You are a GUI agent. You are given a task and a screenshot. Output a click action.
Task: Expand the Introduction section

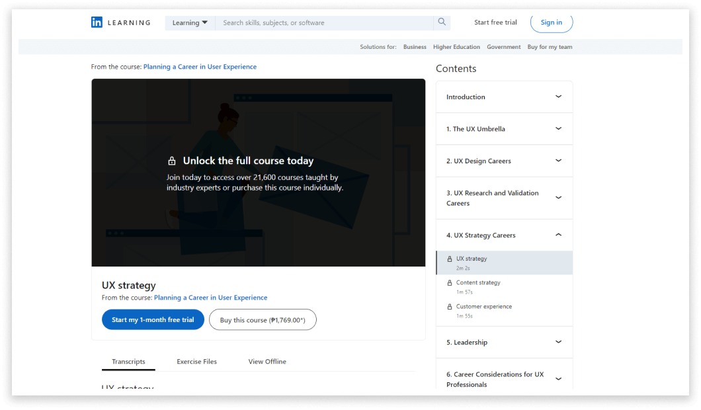[x=505, y=97]
